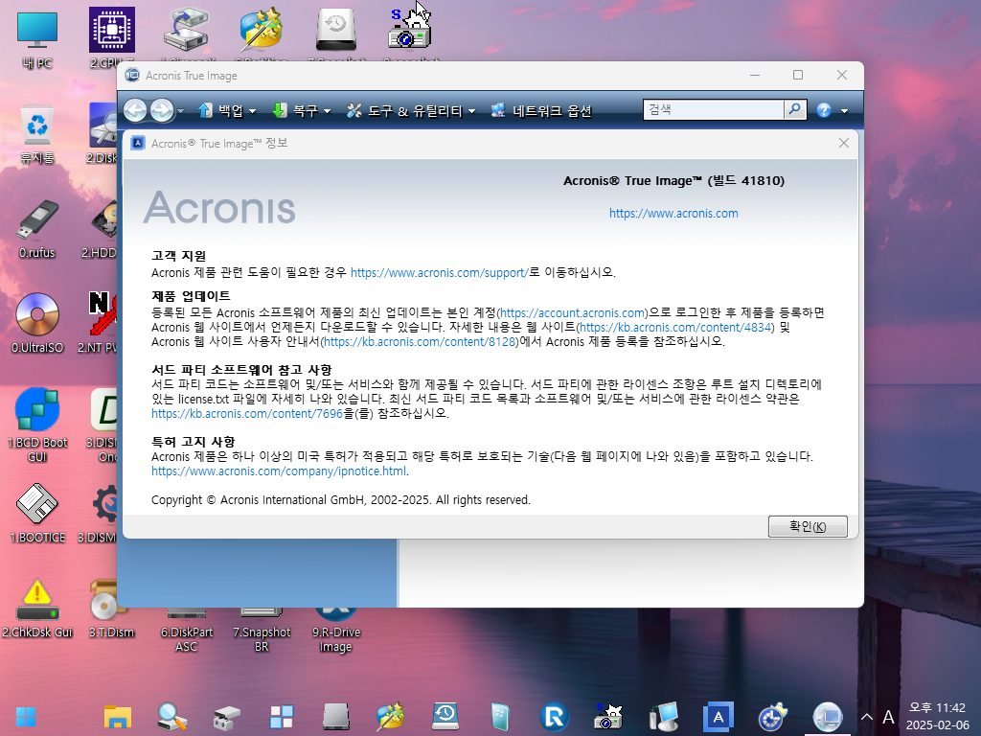Open the 2.ChkDsk Gui desktop icon
This screenshot has width=981, height=736.
tap(37, 609)
